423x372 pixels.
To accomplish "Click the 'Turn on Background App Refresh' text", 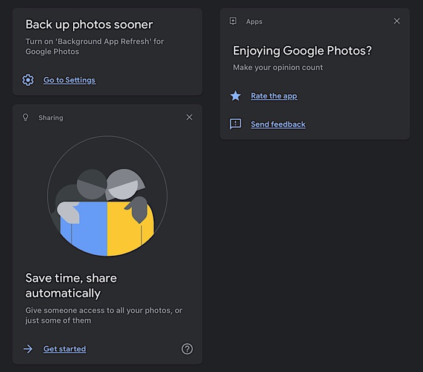I will pos(95,47).
